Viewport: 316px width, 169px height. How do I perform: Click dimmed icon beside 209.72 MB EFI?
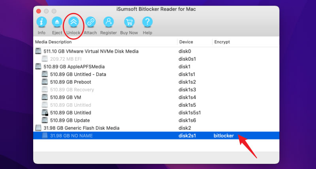(x=45, y=59)
